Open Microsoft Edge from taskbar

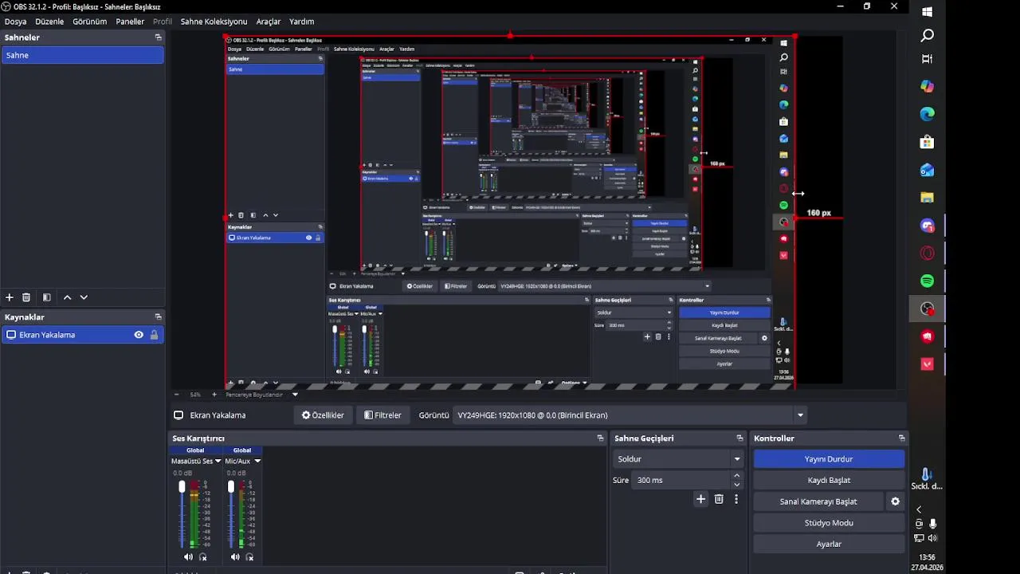(x=927, y=114)
